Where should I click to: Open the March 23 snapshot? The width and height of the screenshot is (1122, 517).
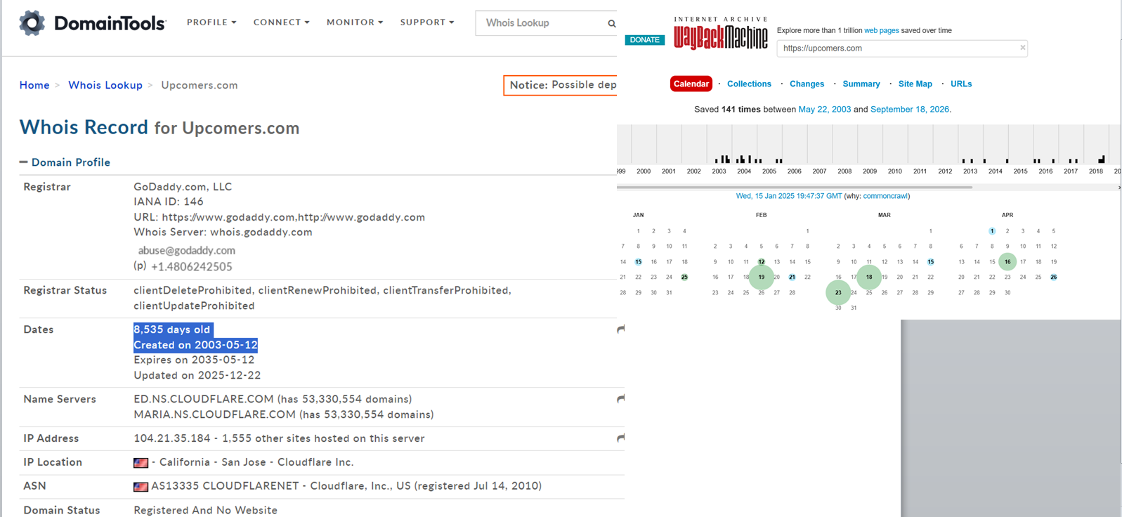tap(838, 292)
